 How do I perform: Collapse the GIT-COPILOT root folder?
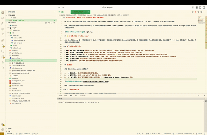coord(7,23)
